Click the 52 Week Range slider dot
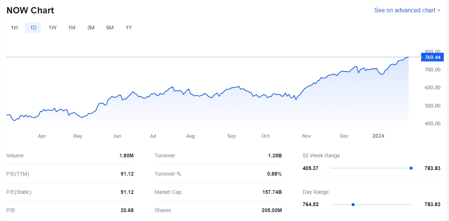The height and width of the screenshot is (221, 449). (x=411, y=168)
